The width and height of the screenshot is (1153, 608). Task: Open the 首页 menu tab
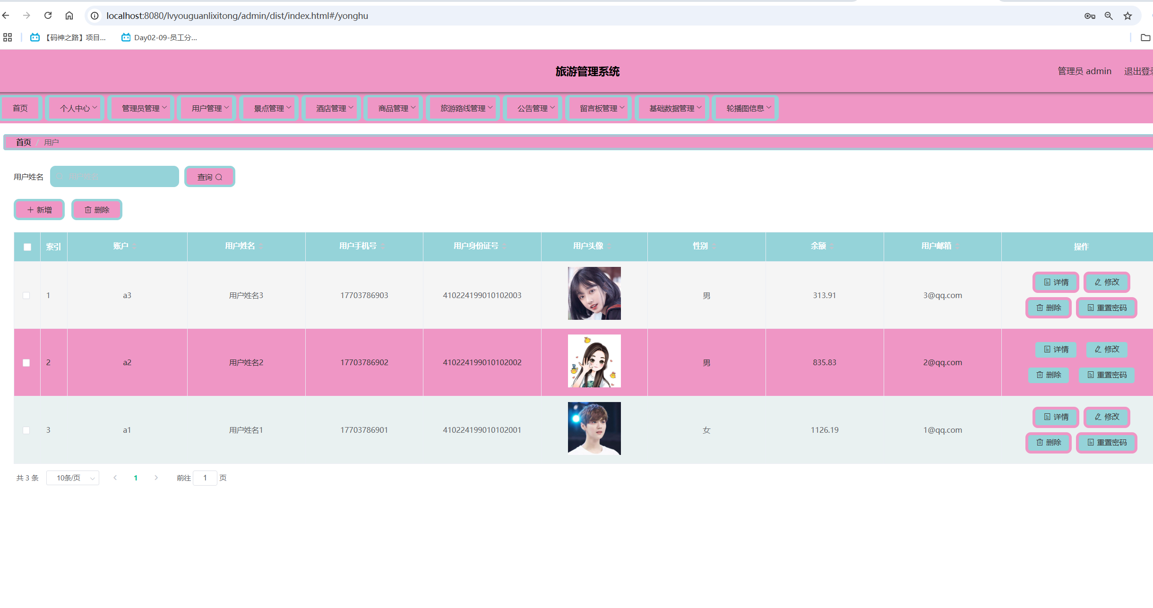pyautogui.click(x=20, y=108)
